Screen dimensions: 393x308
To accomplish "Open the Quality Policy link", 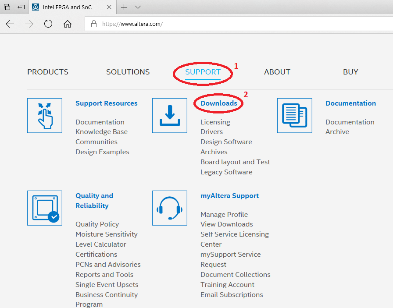I will (x=97, y=224).
